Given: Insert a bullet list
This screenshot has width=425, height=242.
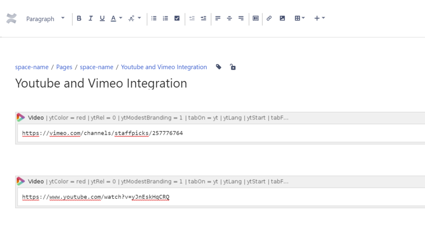Looking at the screenshot, I should (154, 19).
